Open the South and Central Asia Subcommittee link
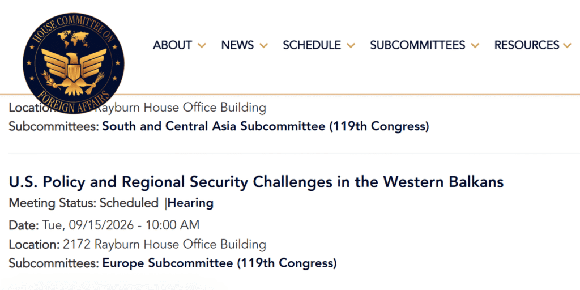 tap(266, 126)
